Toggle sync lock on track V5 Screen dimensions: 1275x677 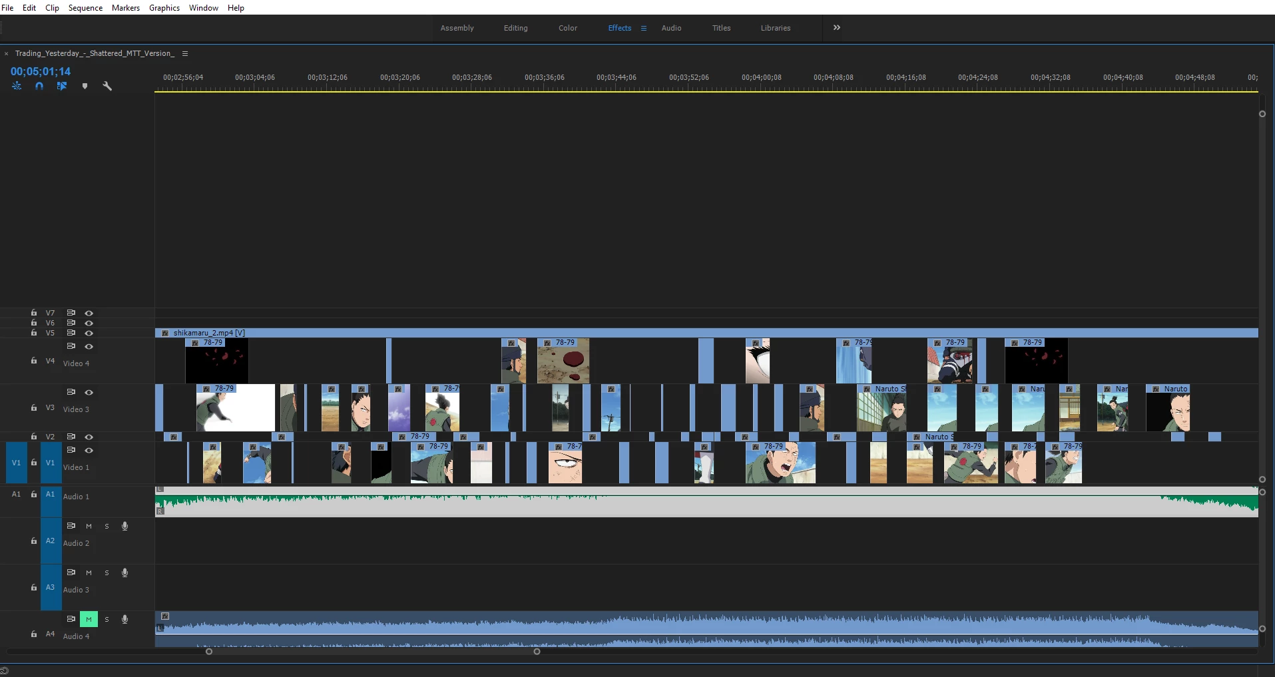(71, 333)
